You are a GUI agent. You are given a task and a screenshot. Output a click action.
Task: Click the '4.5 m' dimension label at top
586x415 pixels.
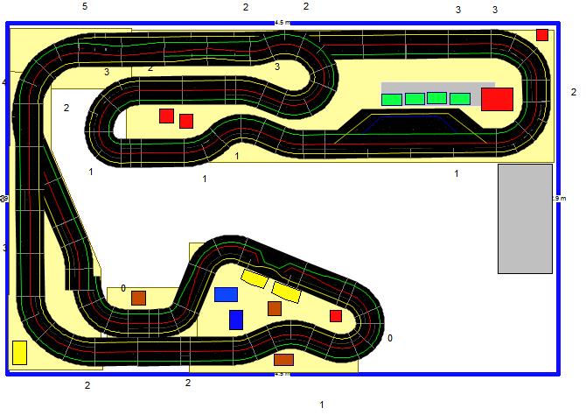pos(281,21)
